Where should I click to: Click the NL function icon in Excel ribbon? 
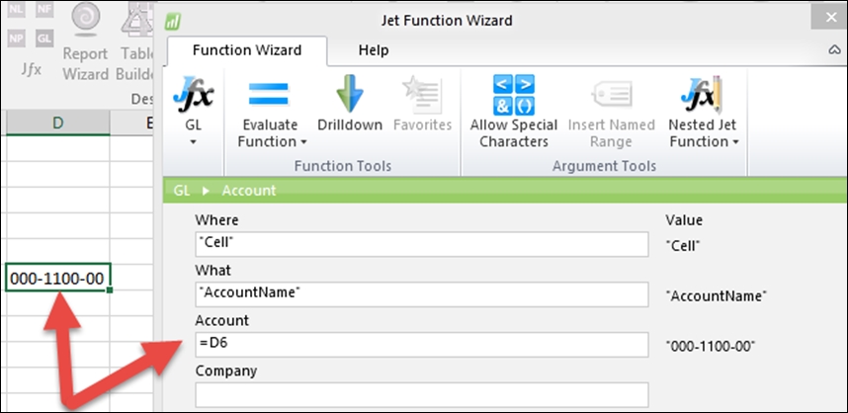coord(16,9)
